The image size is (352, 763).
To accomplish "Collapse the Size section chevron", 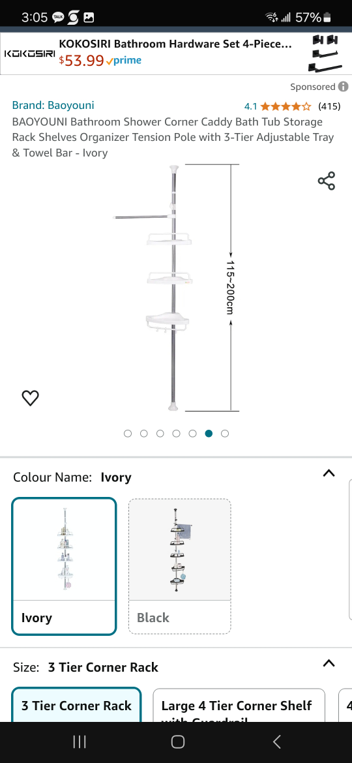I will click(329, 663).
